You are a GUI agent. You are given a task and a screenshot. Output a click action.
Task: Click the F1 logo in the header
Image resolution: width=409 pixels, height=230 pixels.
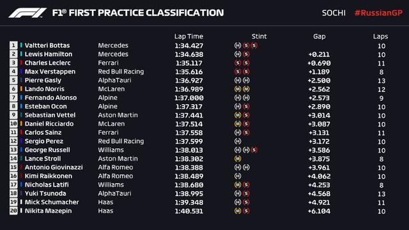[x=27, y=13]
